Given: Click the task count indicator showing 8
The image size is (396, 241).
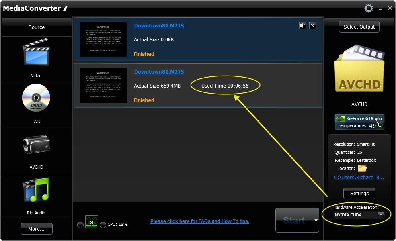Looking at the screenshot, I should (x=91, y=222).
